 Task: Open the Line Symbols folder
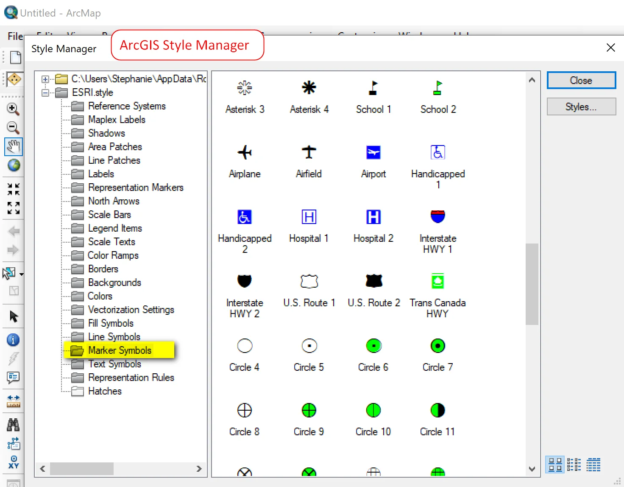(114, 337)
